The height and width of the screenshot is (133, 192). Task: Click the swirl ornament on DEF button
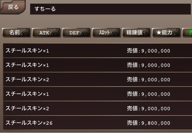coord(86,32)
